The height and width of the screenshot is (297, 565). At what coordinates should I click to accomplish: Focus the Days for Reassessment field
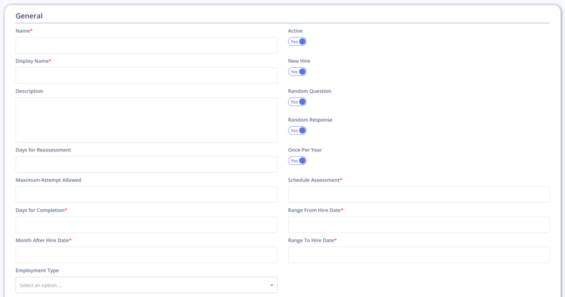(x=146, y=164)
